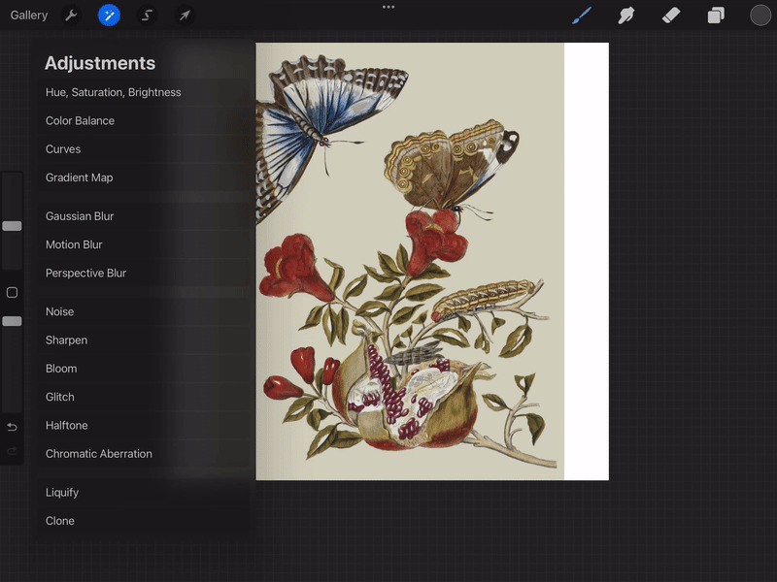Tap the Adjustments magic wand icon
777x582 pixels.
(x=109, y=16)
